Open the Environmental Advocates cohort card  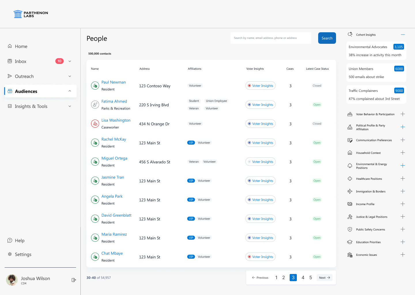[376, 51]
